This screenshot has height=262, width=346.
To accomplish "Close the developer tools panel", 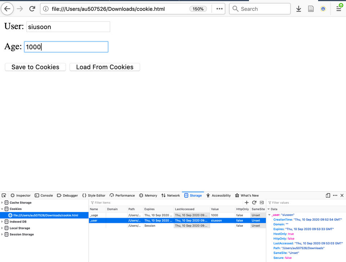I will coord(342,196).
